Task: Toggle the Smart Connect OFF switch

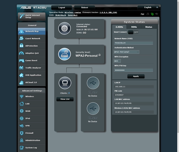Action: 133,32
